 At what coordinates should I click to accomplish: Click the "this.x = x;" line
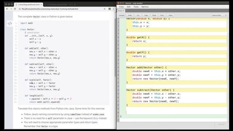click(x=141, y=23)
